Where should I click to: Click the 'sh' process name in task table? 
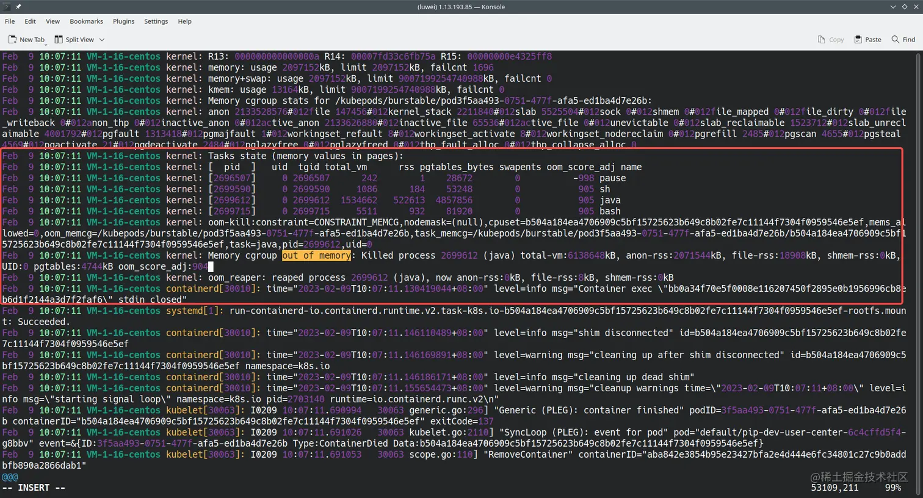click(x=604, y=189)
